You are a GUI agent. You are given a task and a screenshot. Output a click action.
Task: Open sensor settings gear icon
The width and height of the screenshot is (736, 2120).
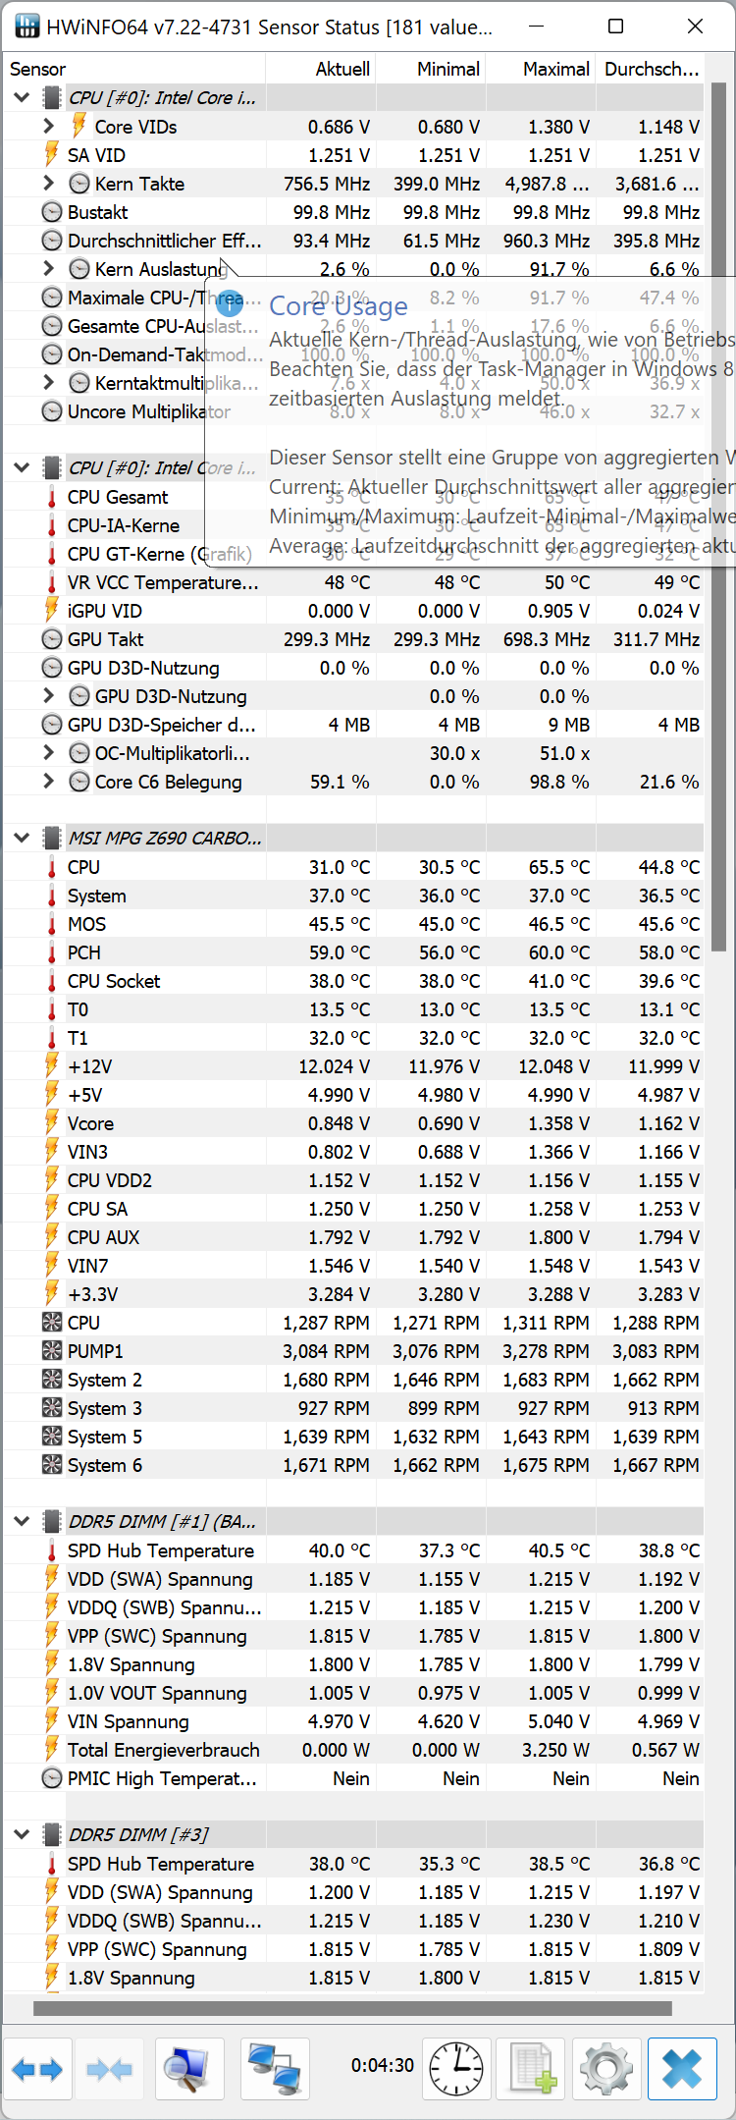click(606, 2070)
